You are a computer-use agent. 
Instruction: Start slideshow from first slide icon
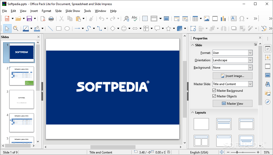(177, 19)
